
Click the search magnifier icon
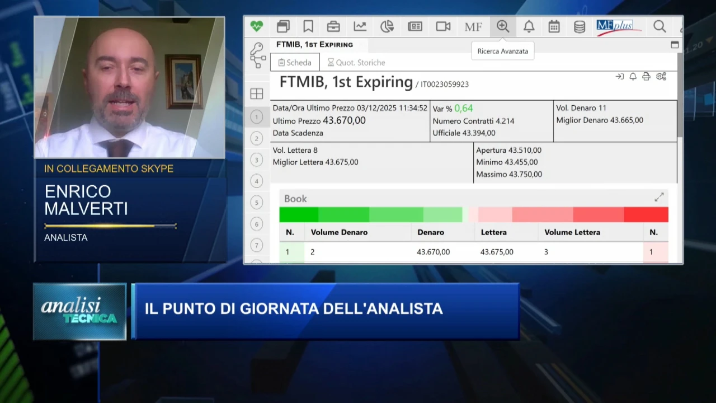coord(660,26)
